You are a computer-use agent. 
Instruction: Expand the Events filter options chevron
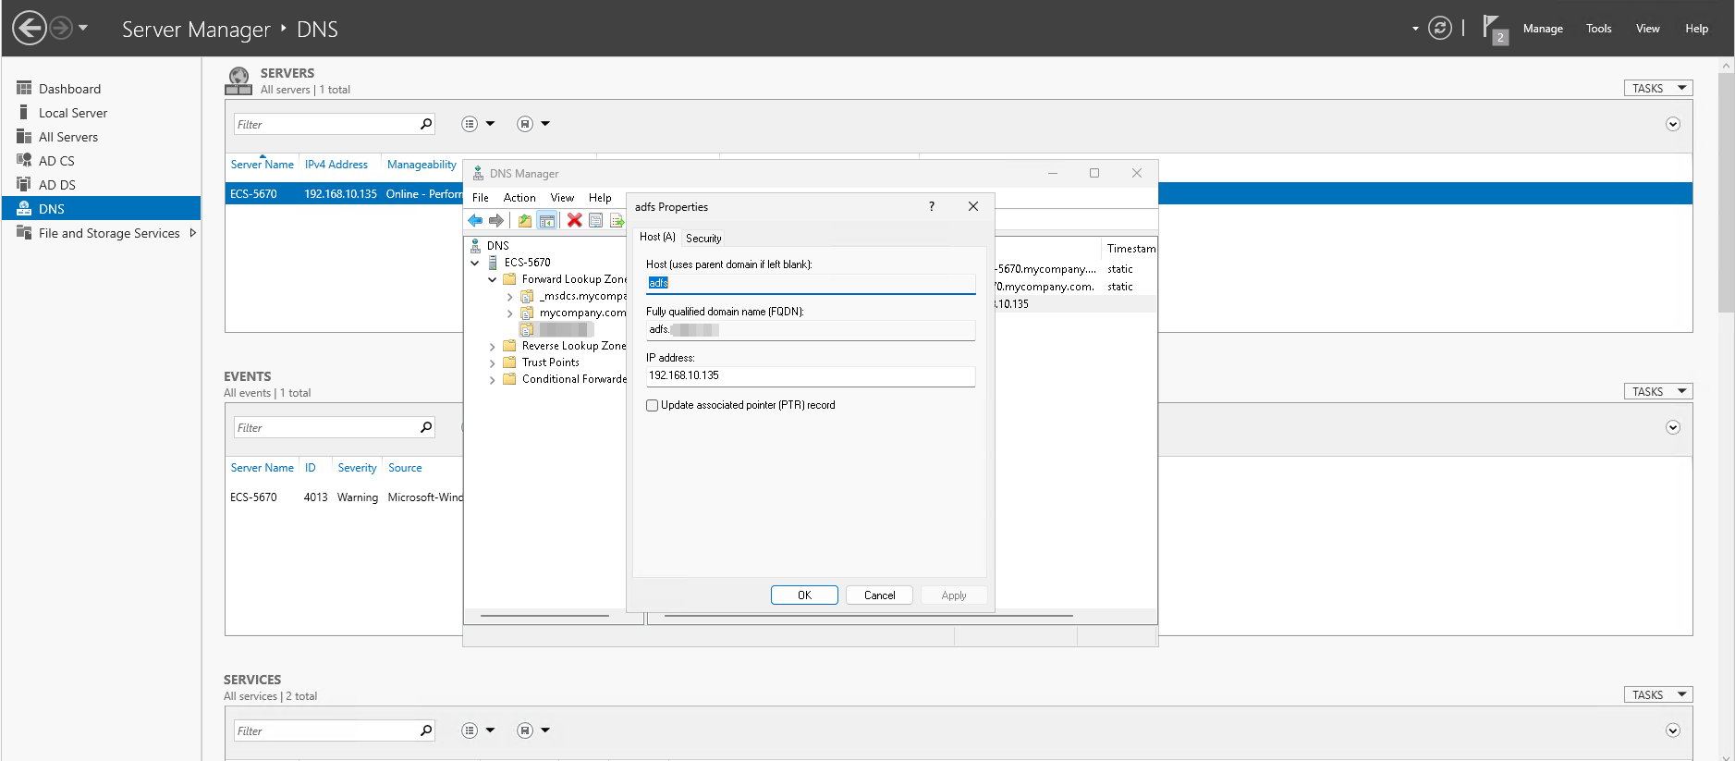pyautogui.click(x=1672, y=427)
